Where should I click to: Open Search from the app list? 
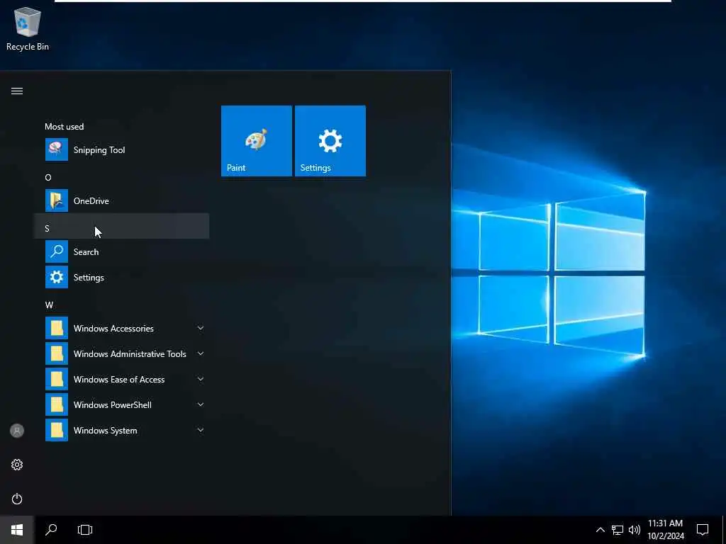(x=122, y=251)
